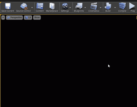Screen dimensions: 137x107
Task: Expand the Blueprints dropdown arrow
Action: pos(85,8)
